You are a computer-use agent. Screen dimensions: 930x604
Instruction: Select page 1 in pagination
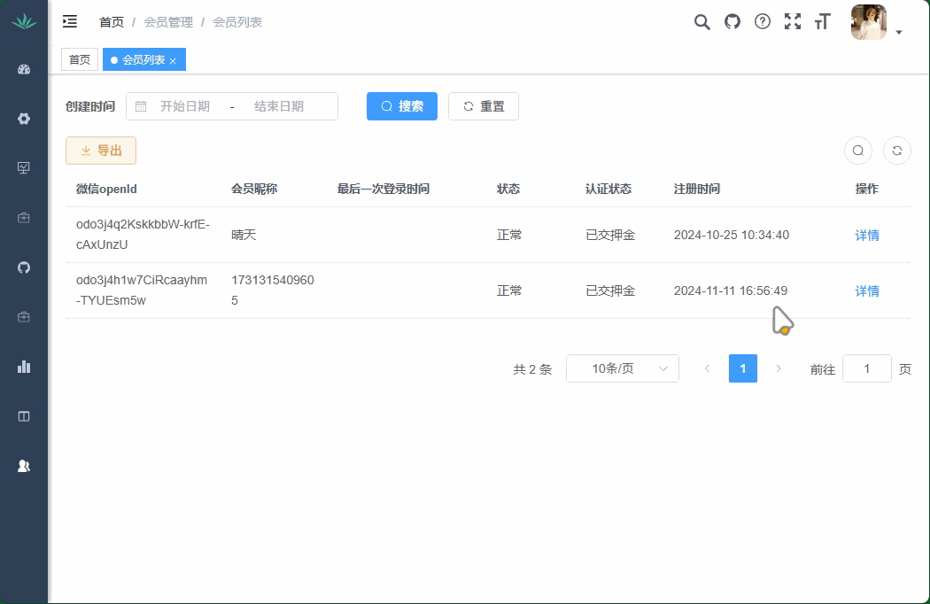coord(742,368)
